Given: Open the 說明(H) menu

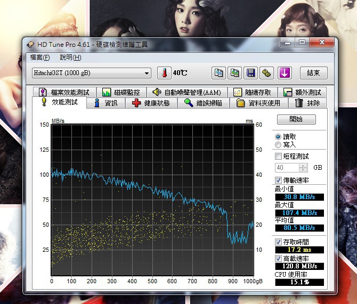Looking at the screenshot, I should pyautogui.click(x=70, y=57).
